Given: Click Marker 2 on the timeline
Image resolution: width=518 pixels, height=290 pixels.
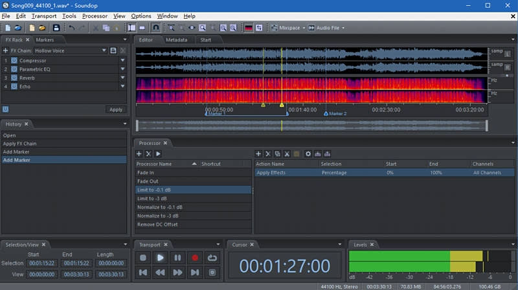Looking at the screenshot, I should pyautogui.click(x=335, y=114).
